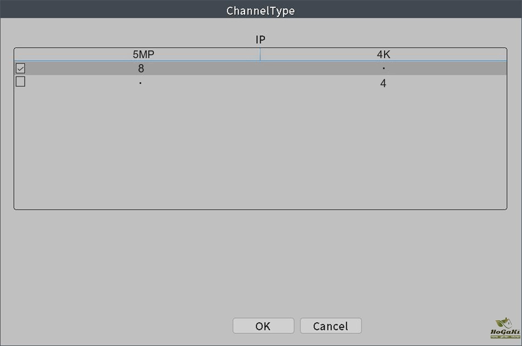Click the OK button
Viewport: 522px width, 346px height.
coord(263,326)
